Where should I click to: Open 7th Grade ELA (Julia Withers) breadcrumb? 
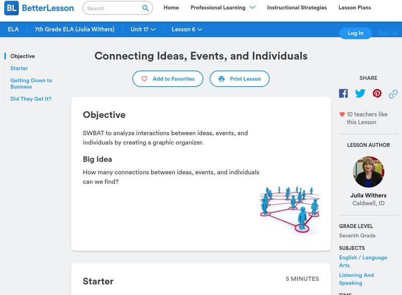point(74,30)
